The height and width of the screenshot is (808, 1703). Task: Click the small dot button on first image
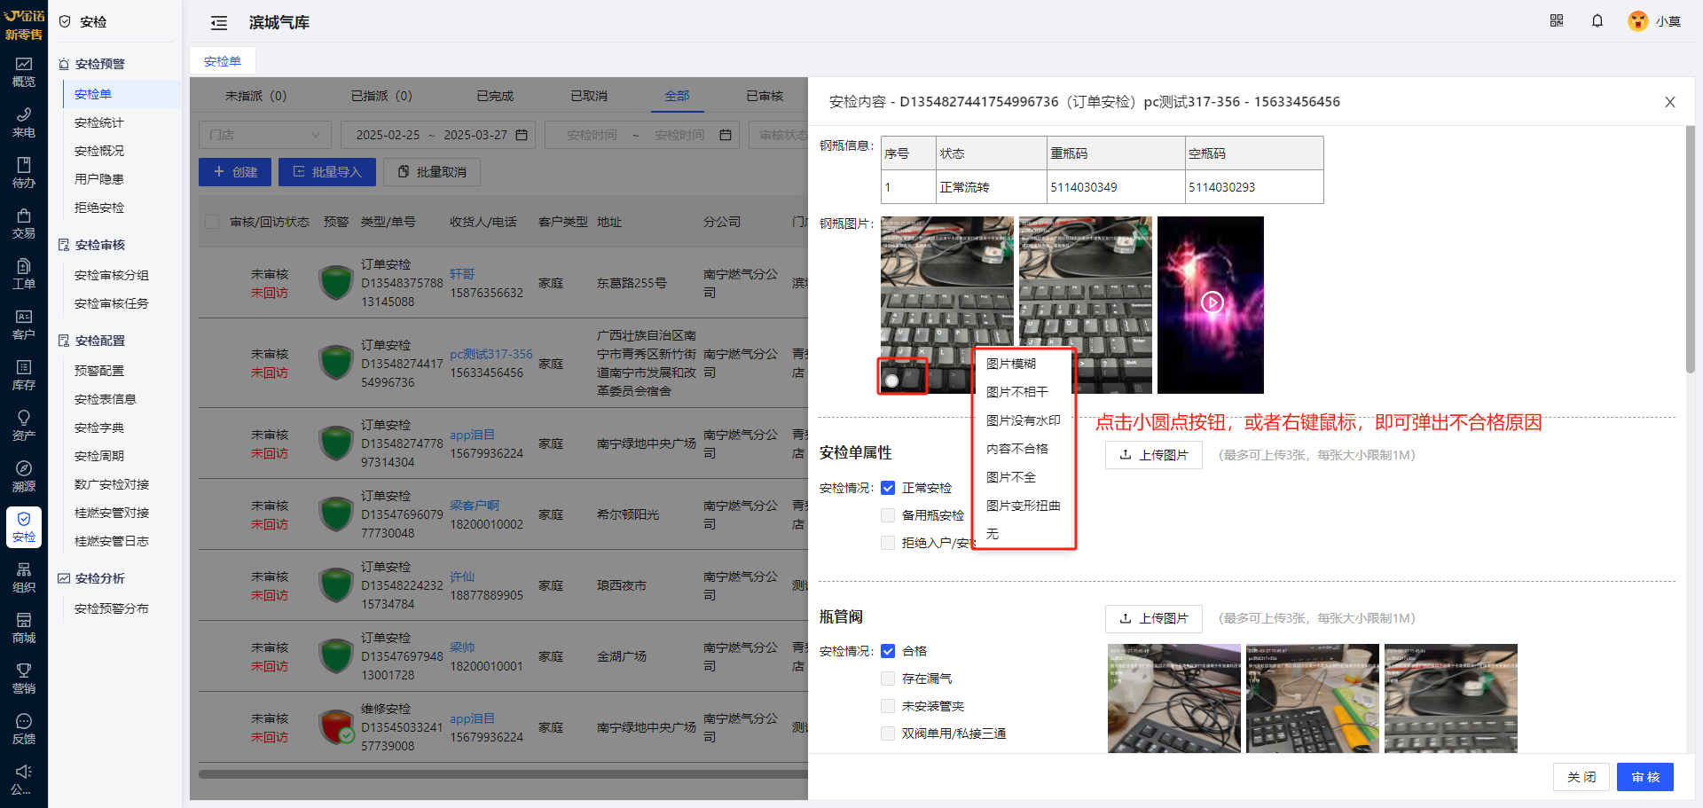pos(891,380)
